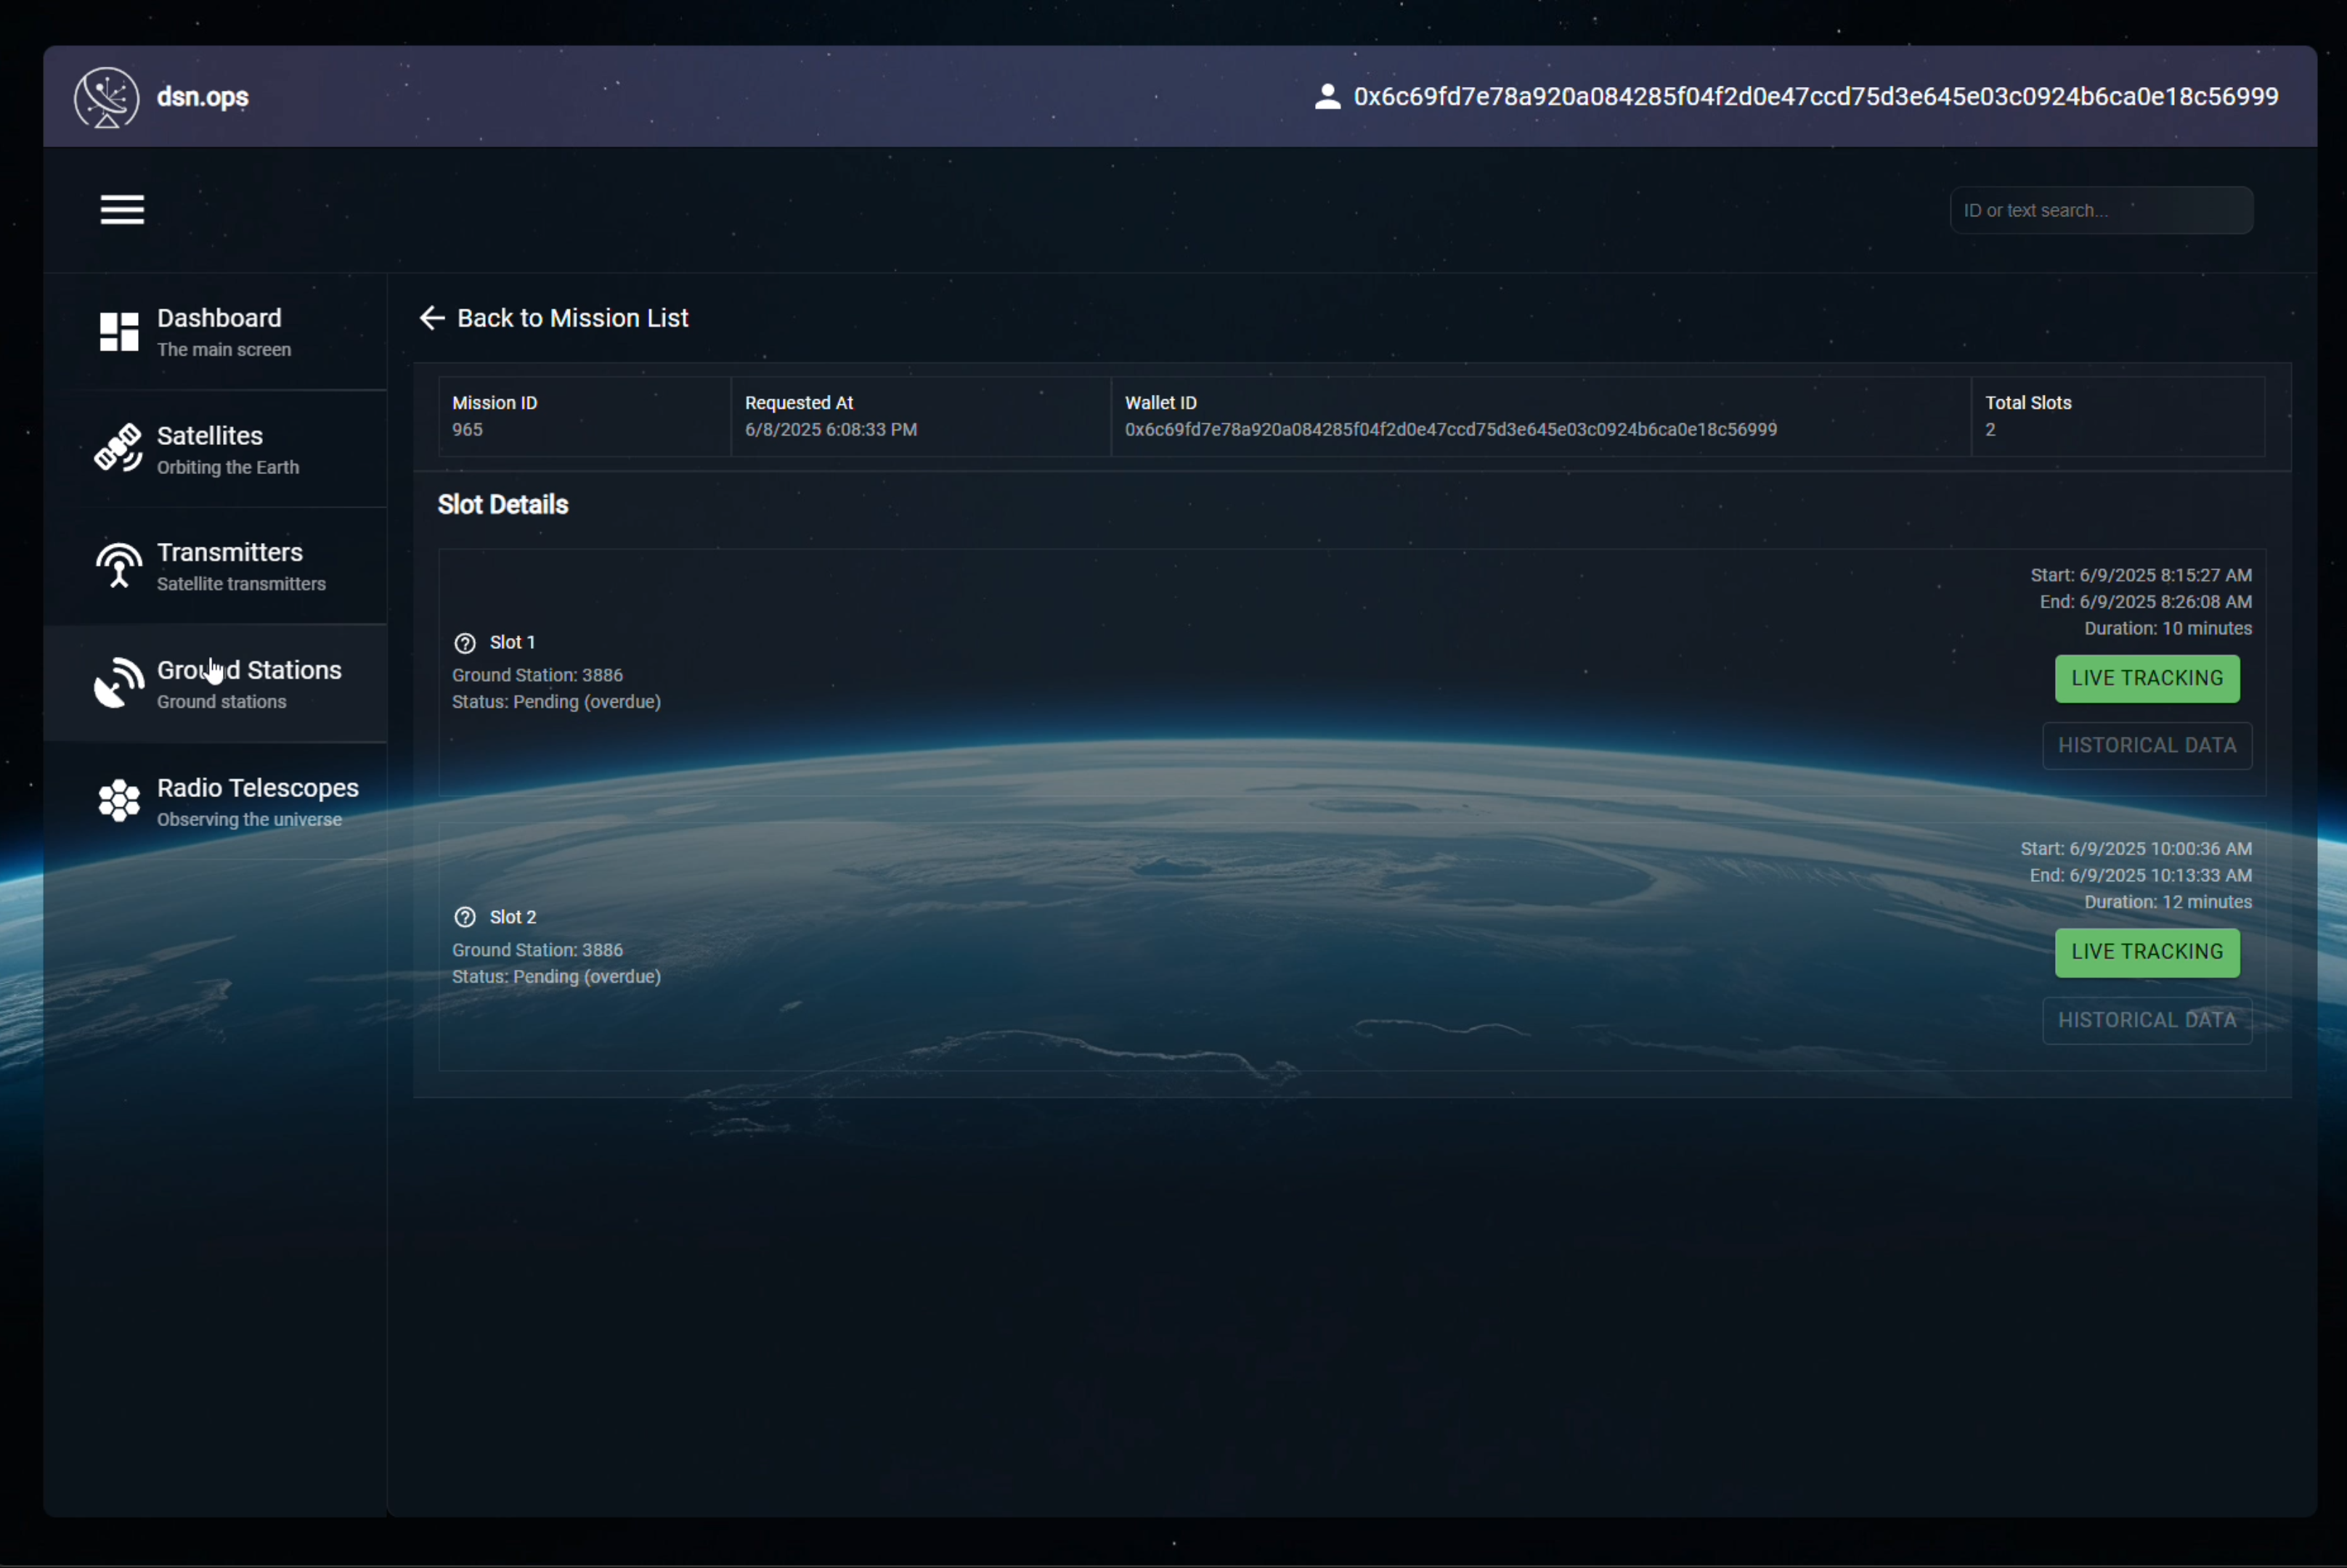Open Historical Data for Slot 1
The image size is (2347, 1568).
tap(2147, 746)
